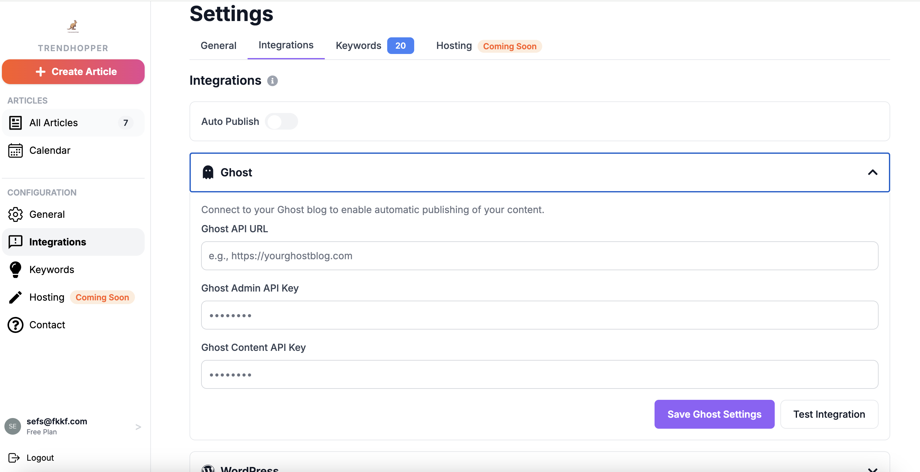Switch to the General tab
The height and width of the screenshot is (472, 920).
pyautogui.click(x=219, y=46)
